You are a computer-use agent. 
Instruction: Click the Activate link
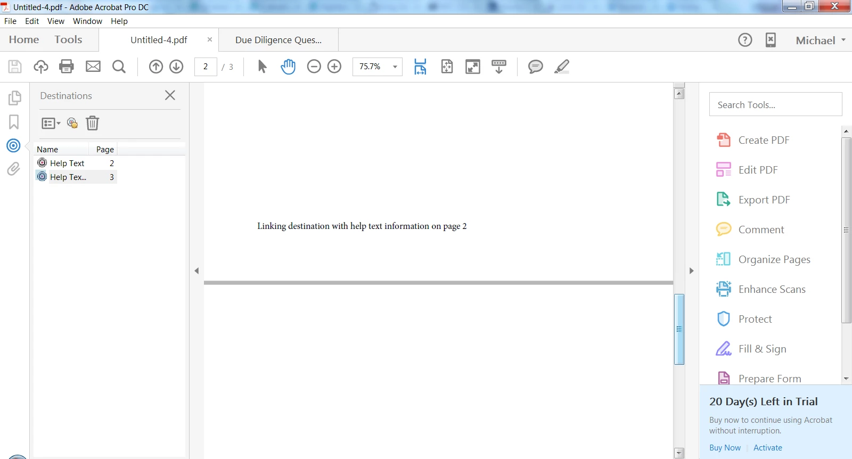767,448
